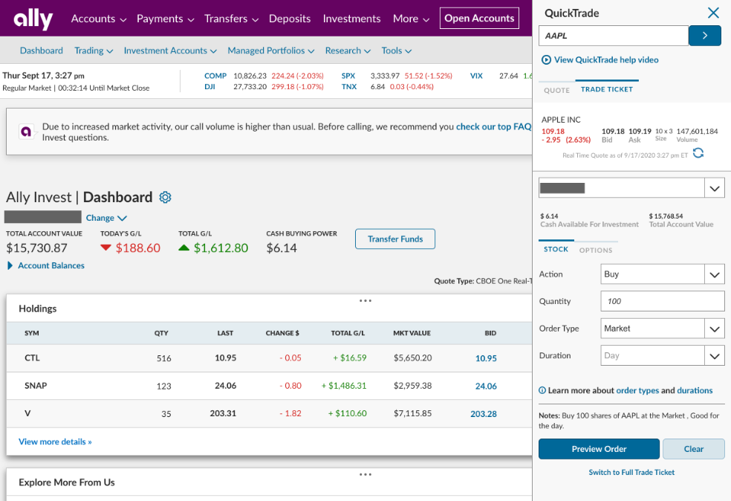Viewport: 731px width, 501px height.
Task: Click VIX index ticker
Action: tap(476, 76)
